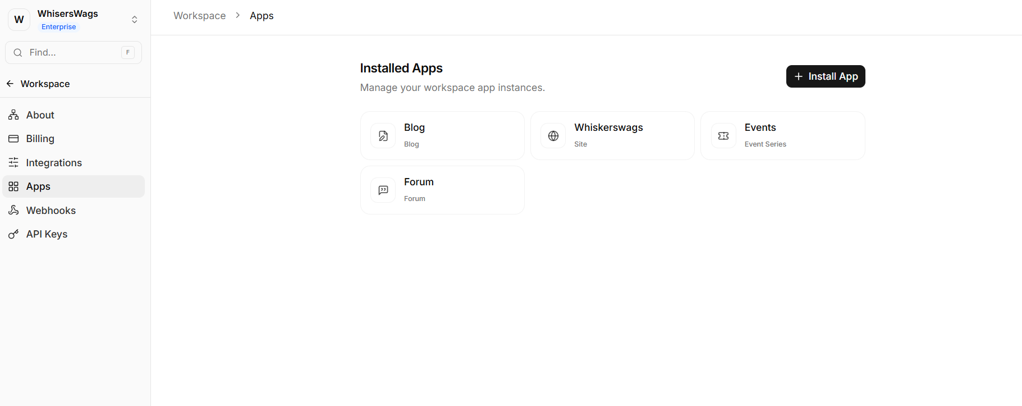Select Apps in the sidebar
This screenshot has height=406, width=1022.
pos(38,186)
